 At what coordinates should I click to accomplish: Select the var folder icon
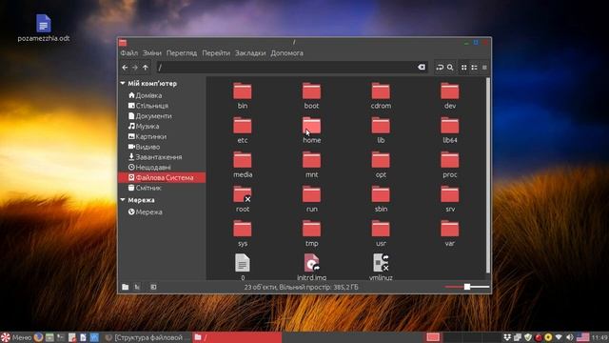[x=450, y=229]
